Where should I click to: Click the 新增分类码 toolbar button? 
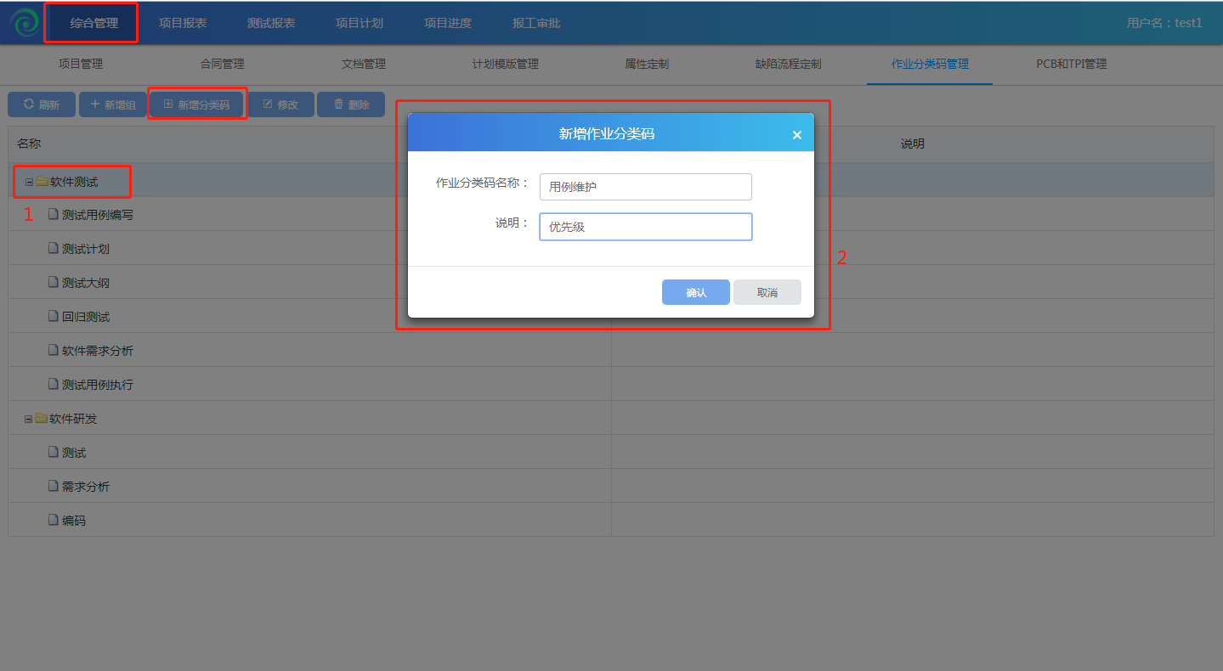(x=196, y=104)
